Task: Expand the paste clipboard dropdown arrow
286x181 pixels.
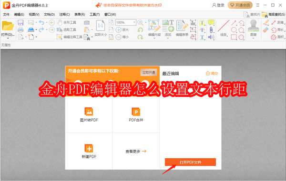Action: [92, 29]
